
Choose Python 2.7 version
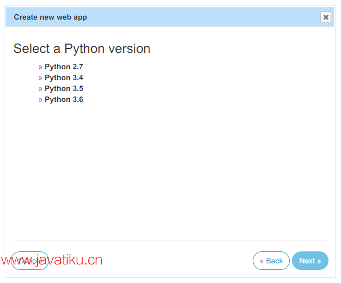pyautogui.click(x=64, y=67)
